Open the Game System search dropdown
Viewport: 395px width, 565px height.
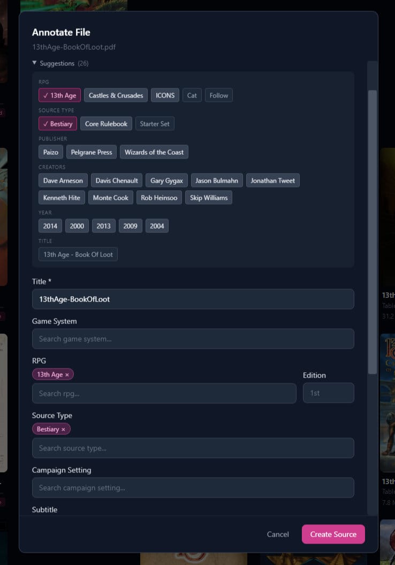point(193,338)
